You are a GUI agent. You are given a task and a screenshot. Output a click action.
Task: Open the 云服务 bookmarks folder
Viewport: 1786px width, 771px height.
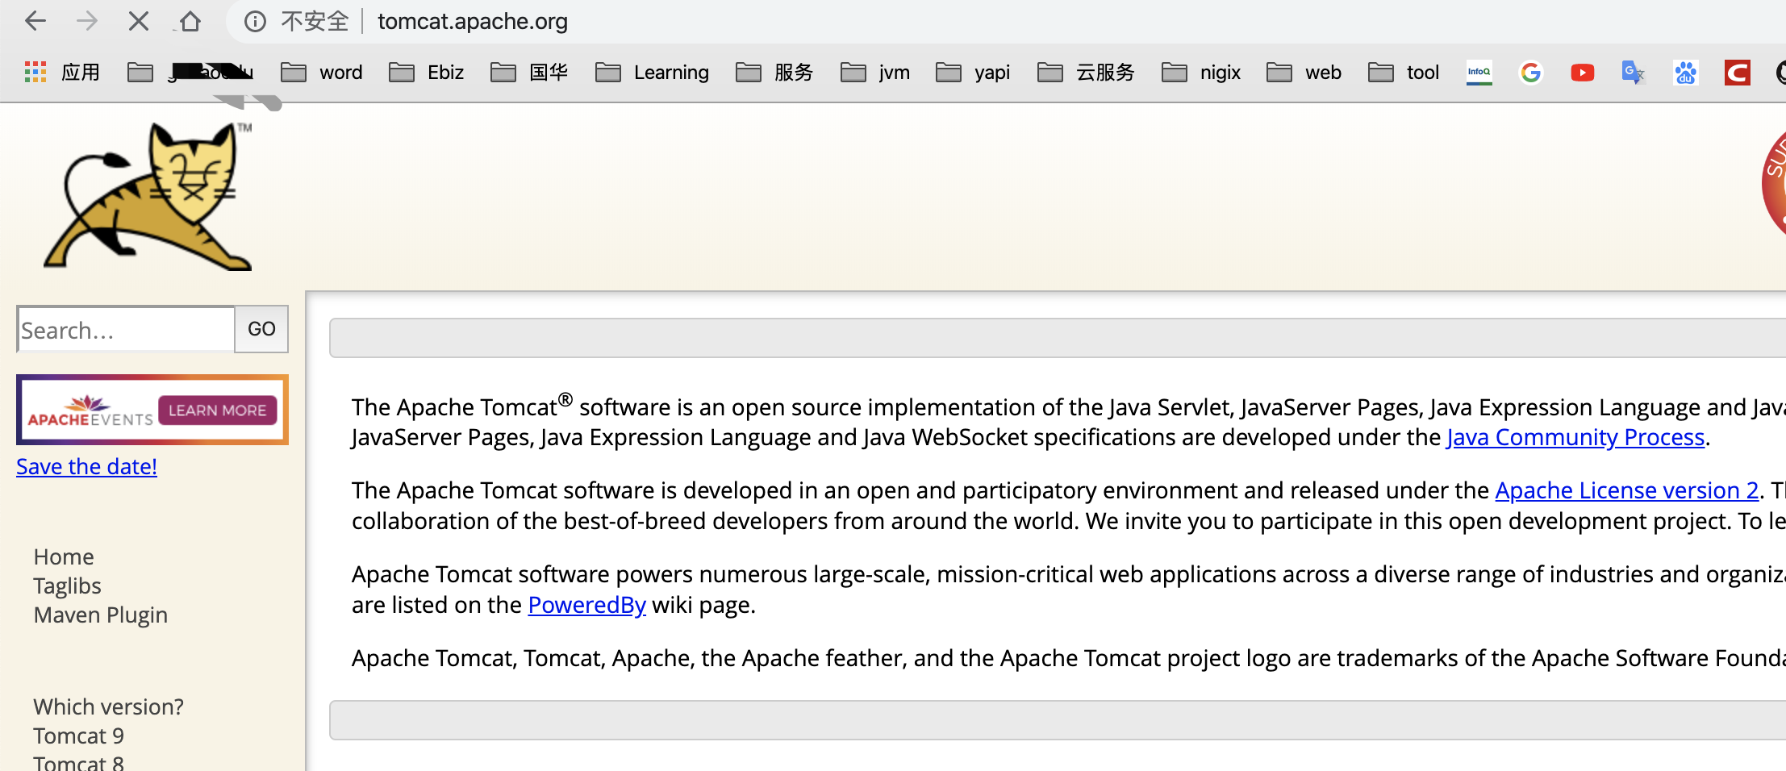[x=1086, y=73]
